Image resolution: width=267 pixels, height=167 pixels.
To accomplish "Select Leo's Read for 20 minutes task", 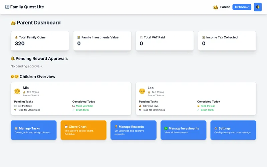I will pos(154,110).
